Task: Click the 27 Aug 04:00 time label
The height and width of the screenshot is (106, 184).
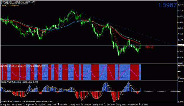Action: (x=29, y=105)
